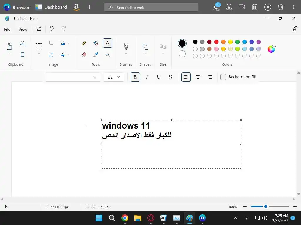
Task: Open the View menu
Action: (x=23, y=29)
